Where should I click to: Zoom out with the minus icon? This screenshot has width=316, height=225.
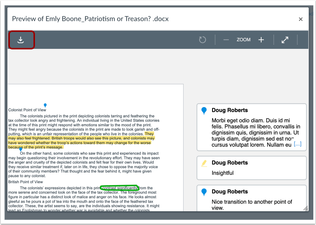[226, 40]
